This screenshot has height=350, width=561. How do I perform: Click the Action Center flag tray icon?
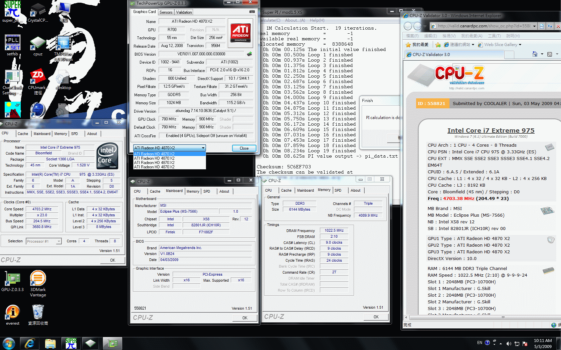(525, 343)
